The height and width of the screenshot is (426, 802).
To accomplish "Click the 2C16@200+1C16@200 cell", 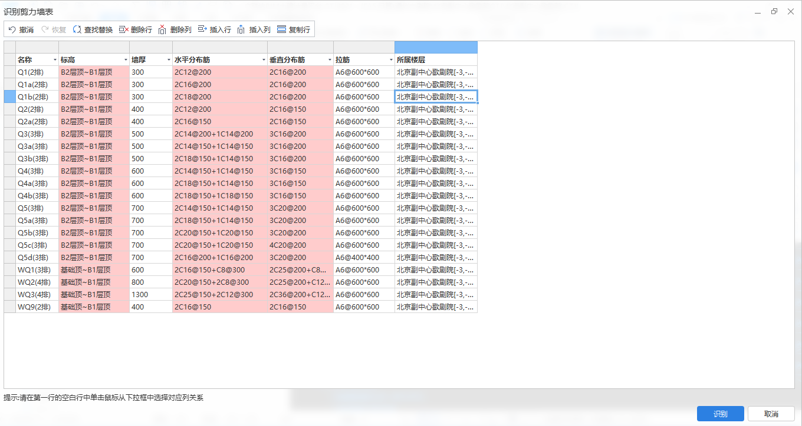I will pyautogui.click(x=220, y=258).
